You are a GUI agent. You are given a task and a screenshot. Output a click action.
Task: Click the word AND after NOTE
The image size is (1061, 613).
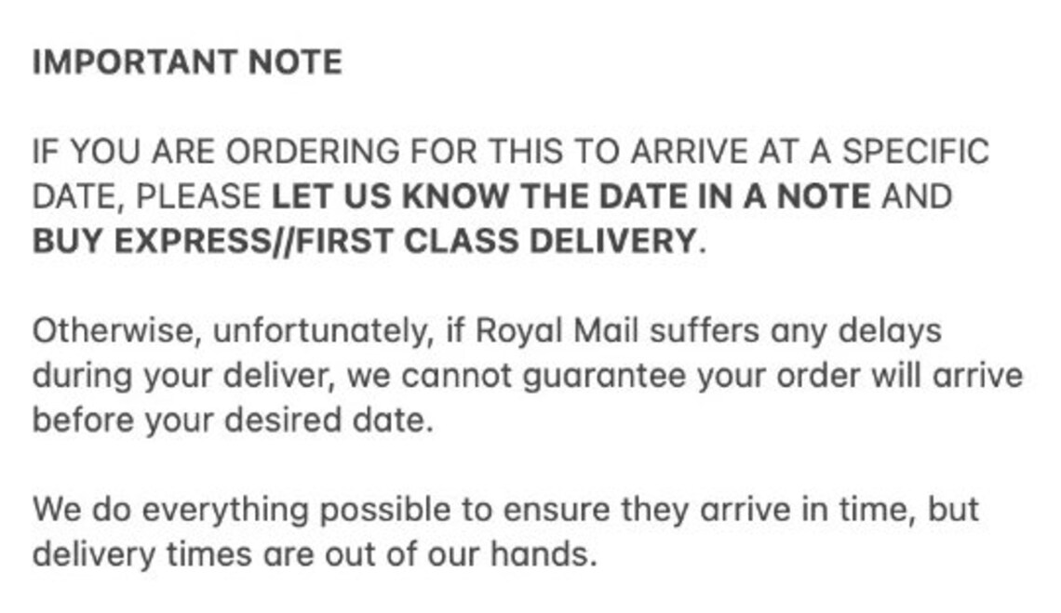tap(917, 196)
